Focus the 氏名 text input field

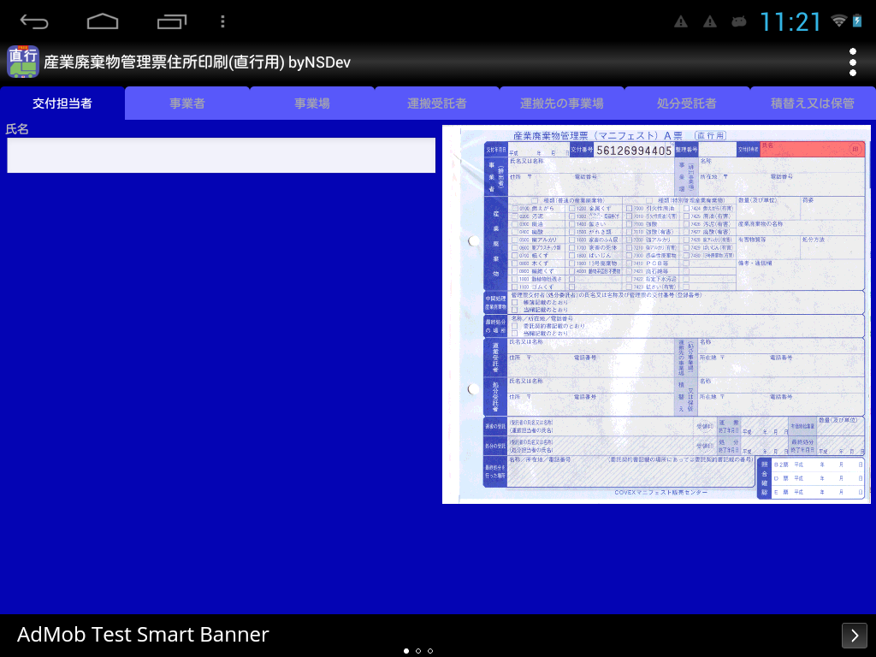pos(221,156)
